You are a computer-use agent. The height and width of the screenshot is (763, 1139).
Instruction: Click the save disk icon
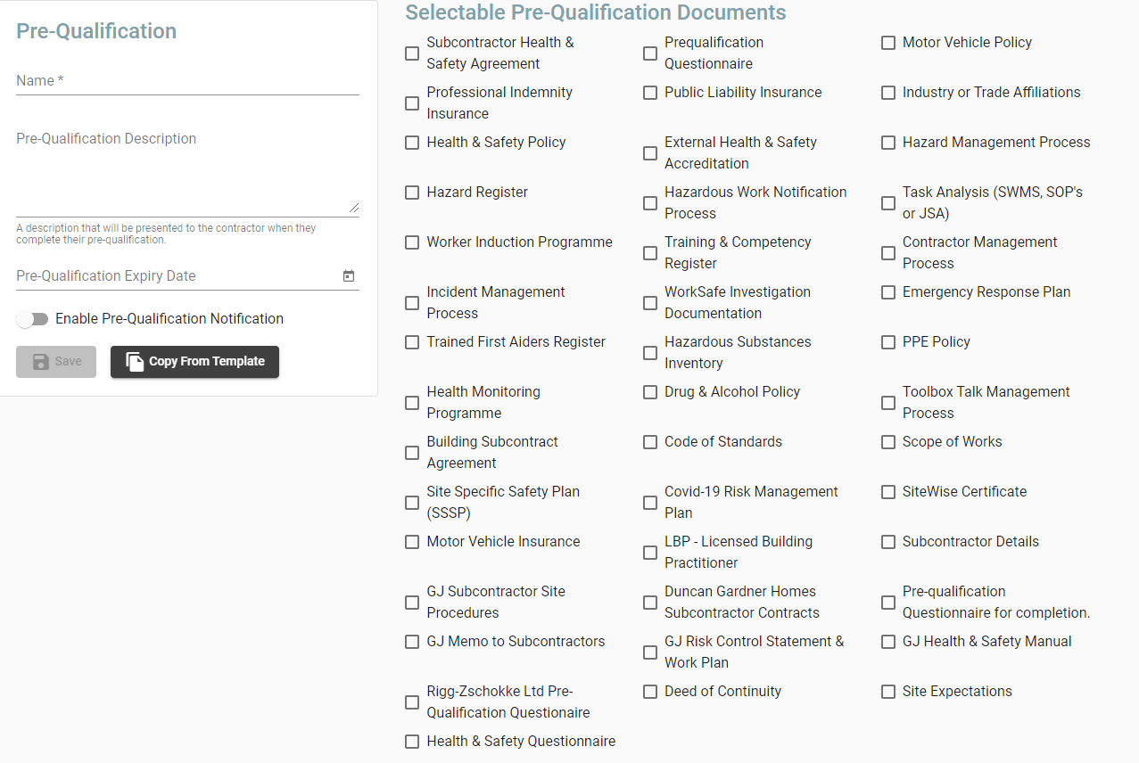coord(40,361)
